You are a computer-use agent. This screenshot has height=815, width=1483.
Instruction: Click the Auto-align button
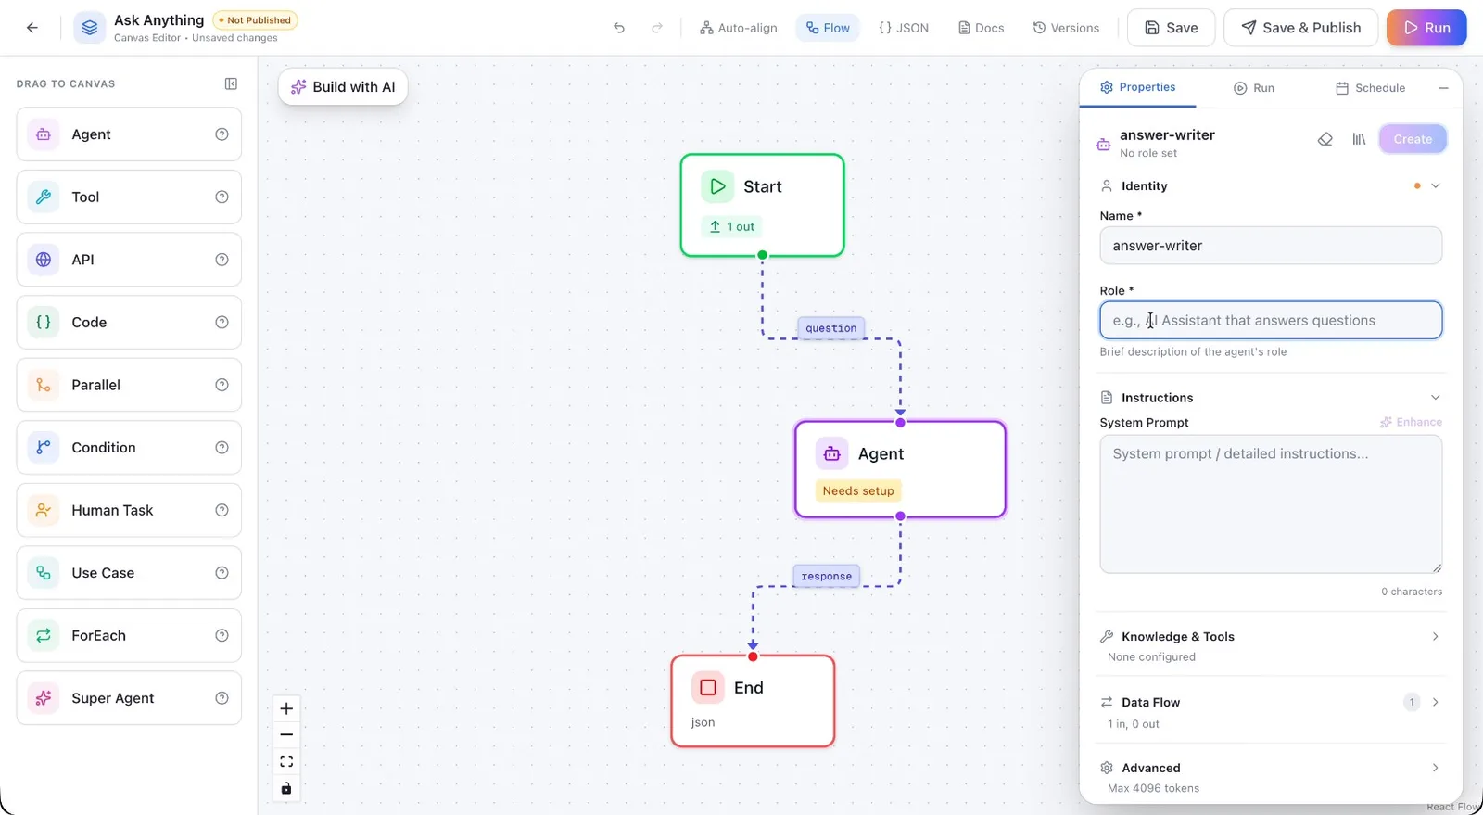(739, 28)
